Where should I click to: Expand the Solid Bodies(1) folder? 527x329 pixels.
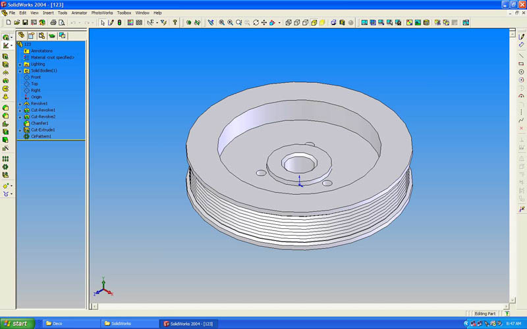[20, 71]
